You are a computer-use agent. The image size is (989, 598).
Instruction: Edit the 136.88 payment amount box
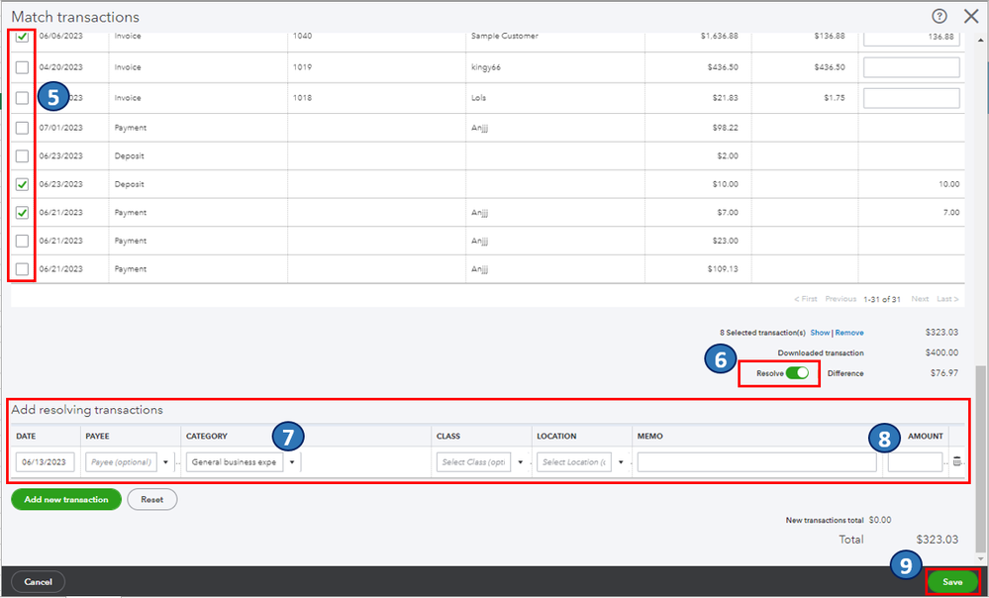point(912,39)
